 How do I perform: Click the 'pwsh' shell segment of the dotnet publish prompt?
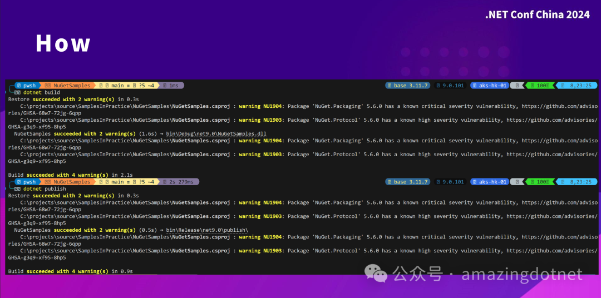pos(26,182)
